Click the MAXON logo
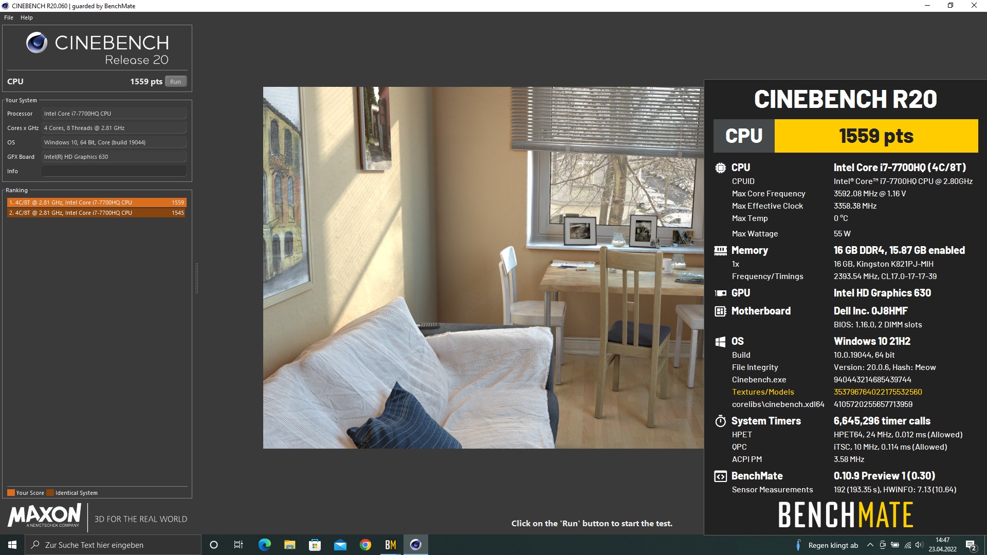987x555 pixels. pyautogui.click(x=45, y=515)
